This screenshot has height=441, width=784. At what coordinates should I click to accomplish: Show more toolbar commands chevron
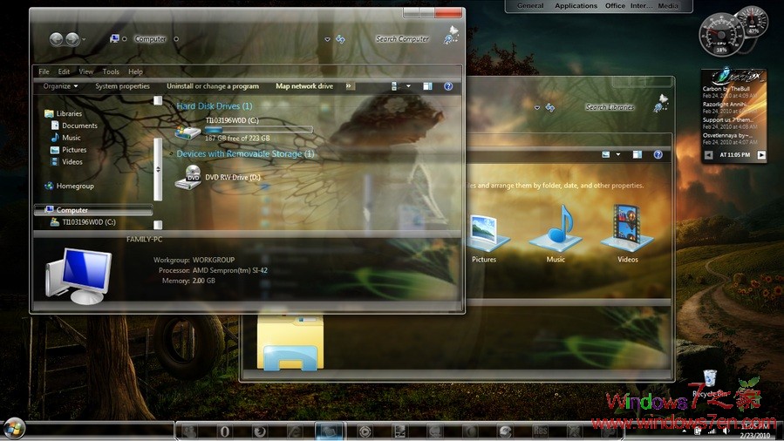click(x=349, y=86)
